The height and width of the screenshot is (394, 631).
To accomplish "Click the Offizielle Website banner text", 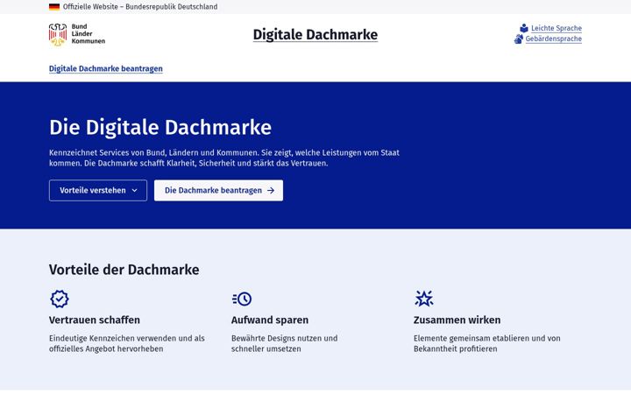I will [x=140, y=7].
